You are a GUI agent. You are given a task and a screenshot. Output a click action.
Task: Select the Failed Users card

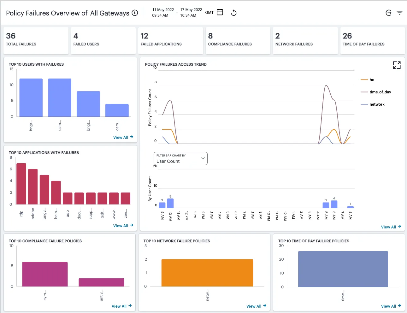coord(103,40)
